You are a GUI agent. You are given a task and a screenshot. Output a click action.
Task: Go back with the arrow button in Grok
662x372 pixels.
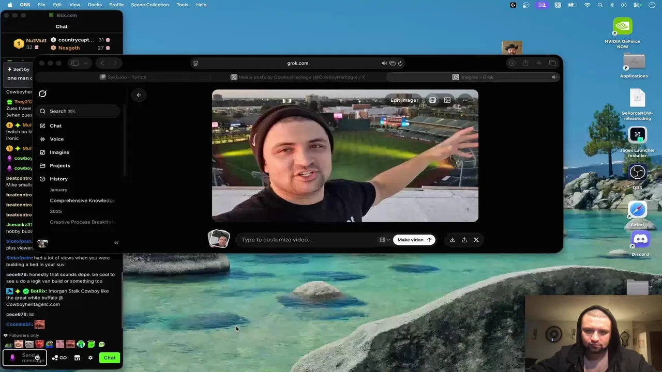tap(139, 95)
